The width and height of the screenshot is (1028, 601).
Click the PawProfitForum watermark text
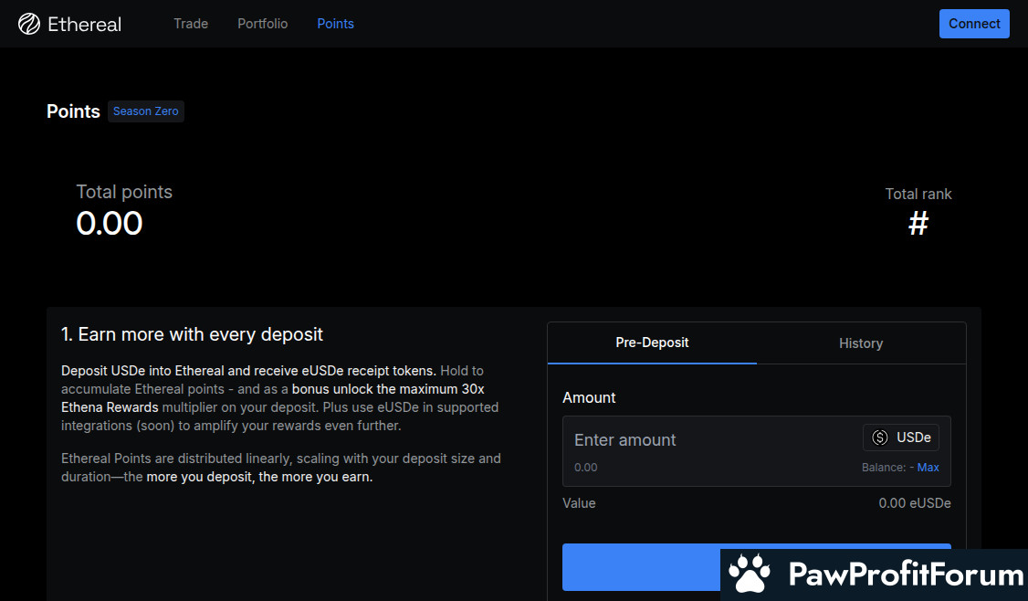point(905,575)
